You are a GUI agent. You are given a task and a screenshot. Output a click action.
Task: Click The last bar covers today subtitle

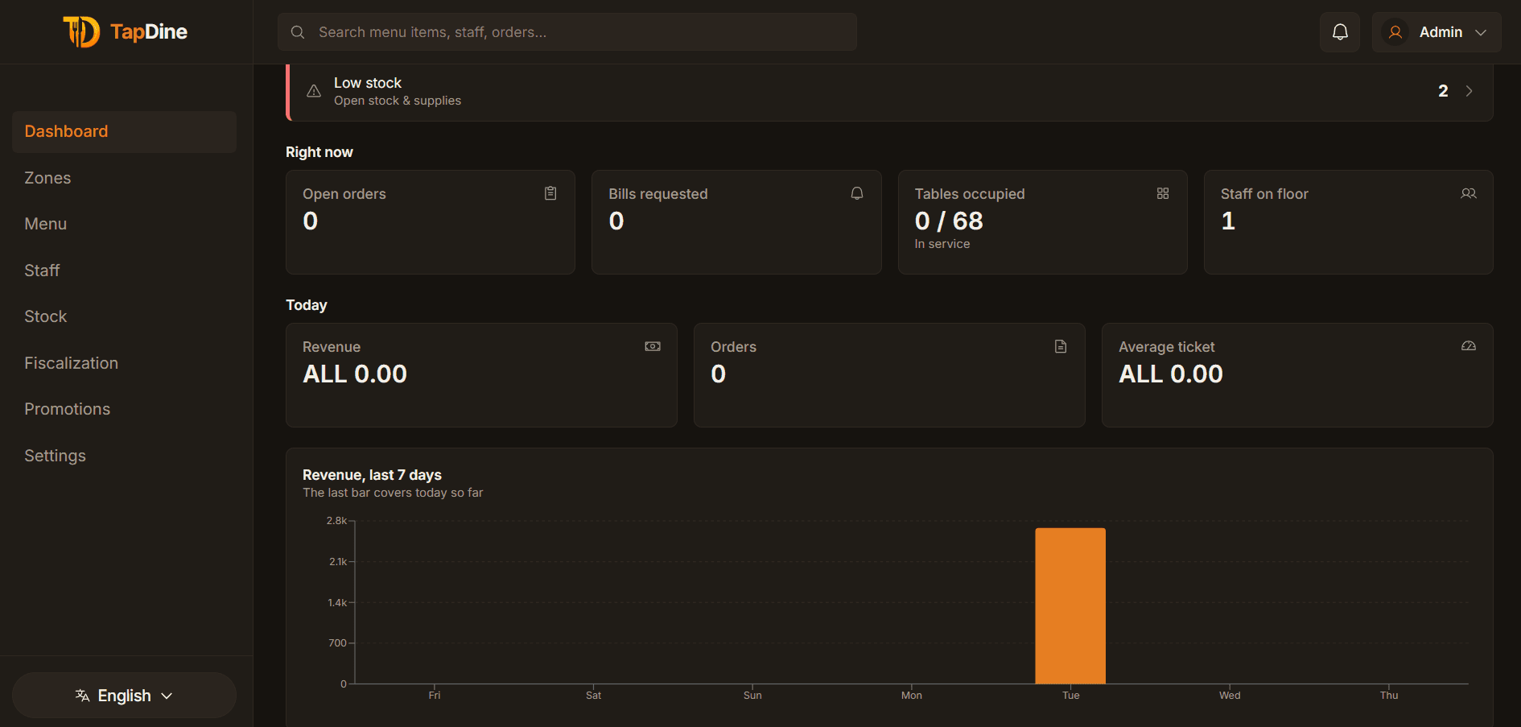(x=393, y=493)
